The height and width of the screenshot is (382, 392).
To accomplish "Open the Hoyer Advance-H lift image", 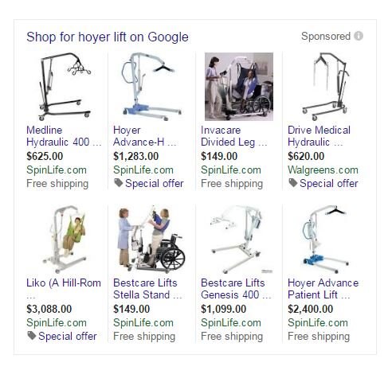I will point(151,87).
